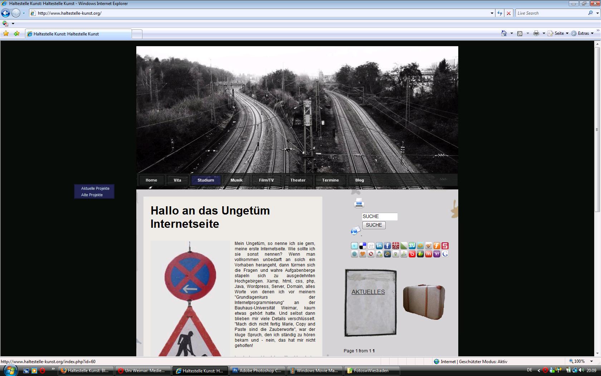Open the Musik navigation menu item
The width and height of the screenshot is (601, 376).
click(x=236, y=180)
